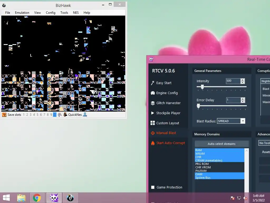This screenshot has width=270, height=203.
Task: Select System Bus memory domain
Action: (220, 178)
